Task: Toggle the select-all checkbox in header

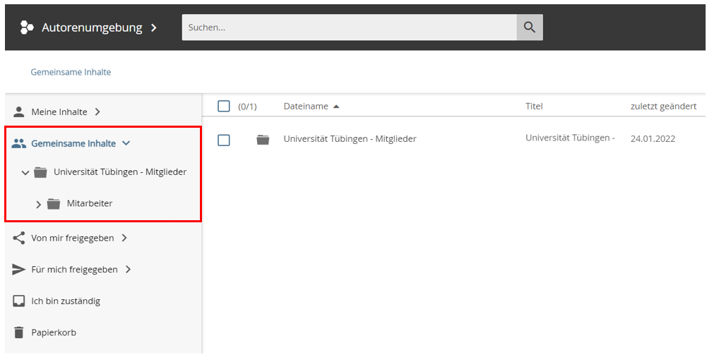Action: [224, 107]
